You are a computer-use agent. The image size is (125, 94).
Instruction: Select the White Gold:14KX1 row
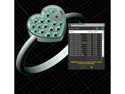(x=85, y=53)
